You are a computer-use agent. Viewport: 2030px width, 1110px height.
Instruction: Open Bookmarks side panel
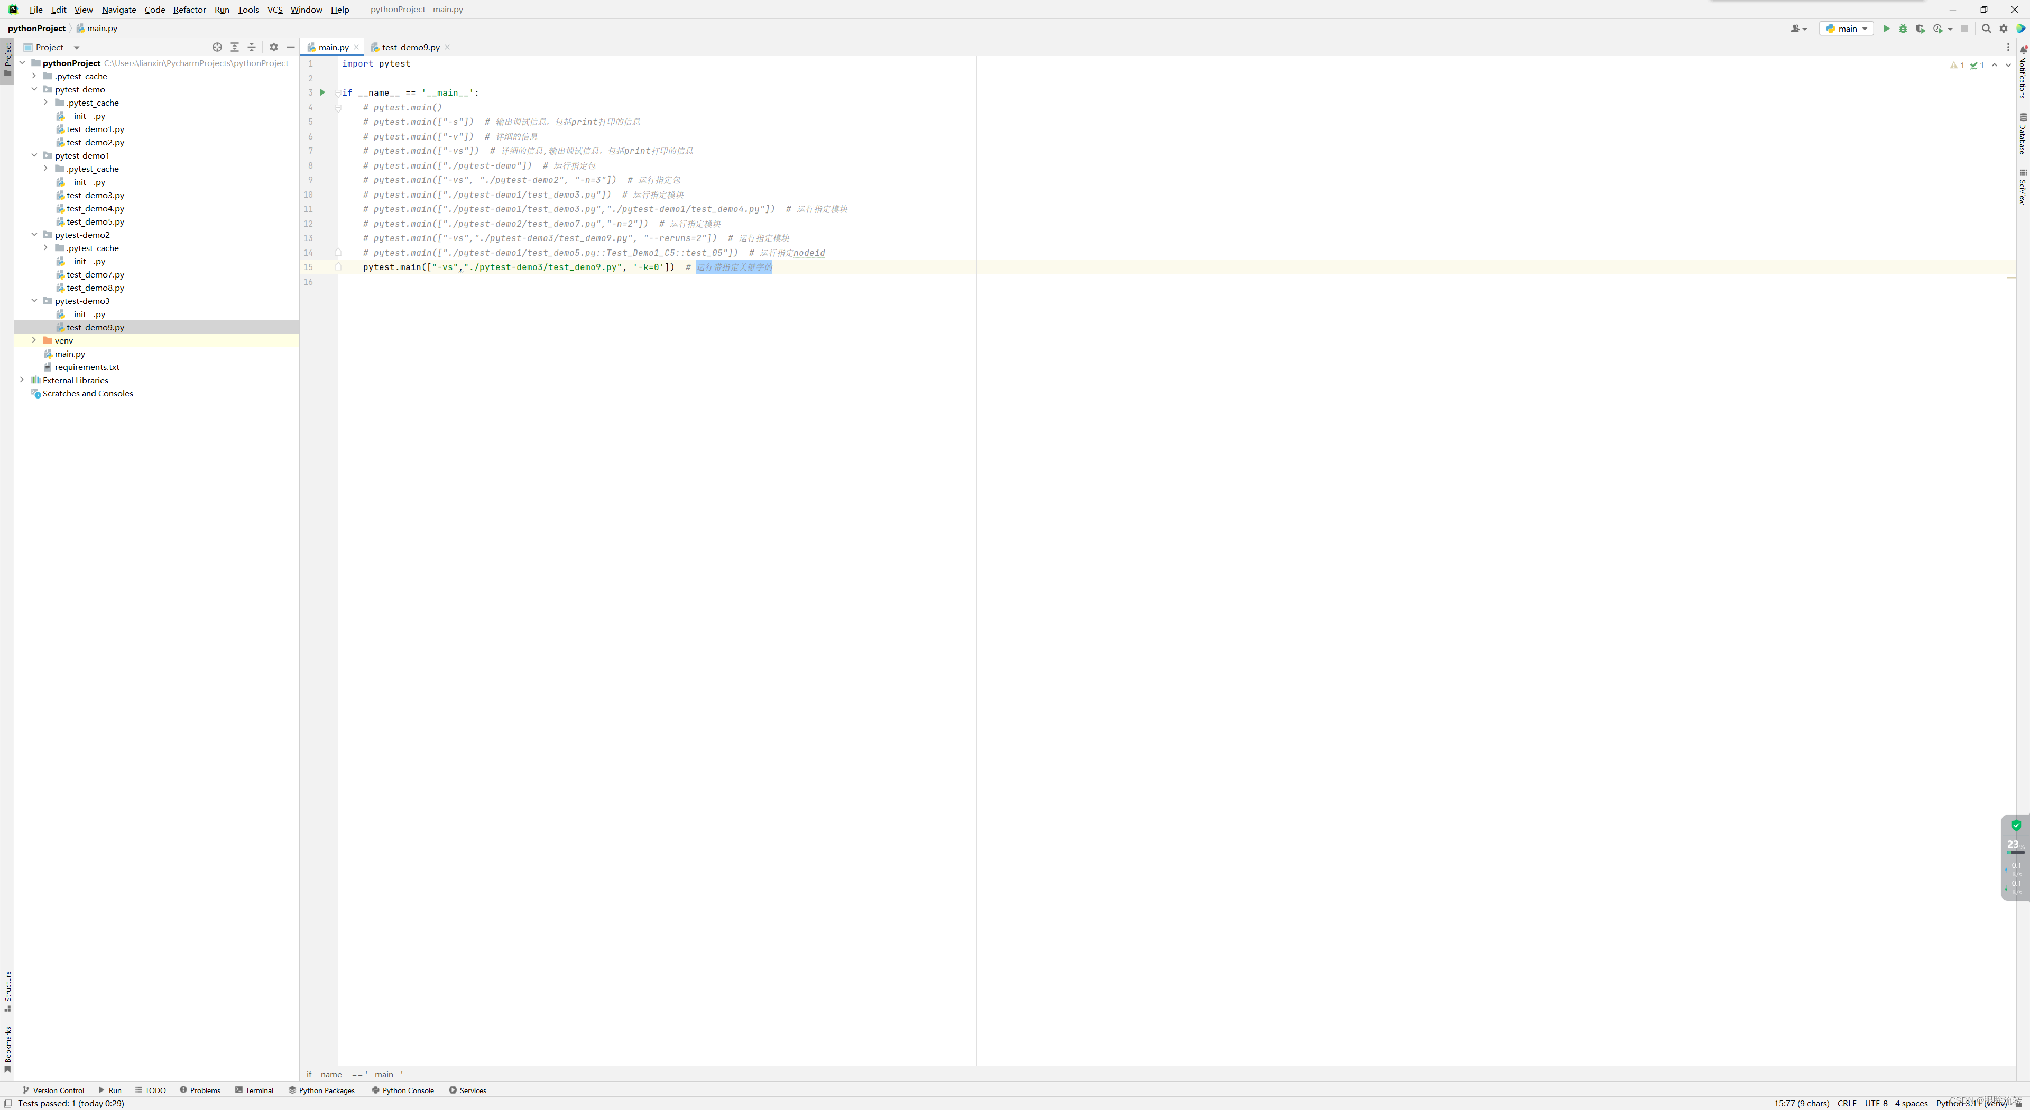pyautogui.click(x=8, y=1049)
